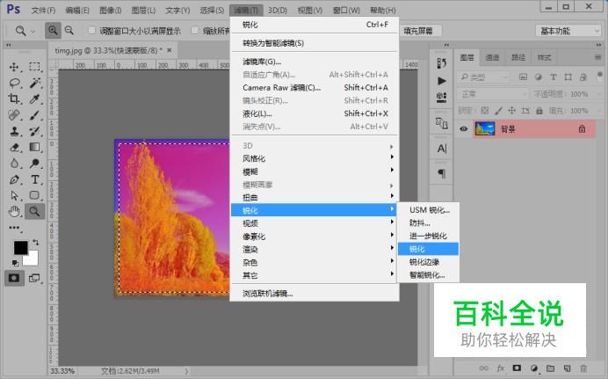Switch to the 通道 tab
The image size is (608, 379).
point(492,57)
